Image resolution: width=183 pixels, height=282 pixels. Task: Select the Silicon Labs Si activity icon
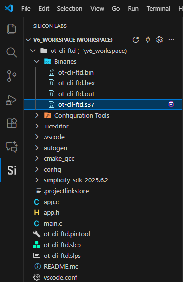click(12, 170)
